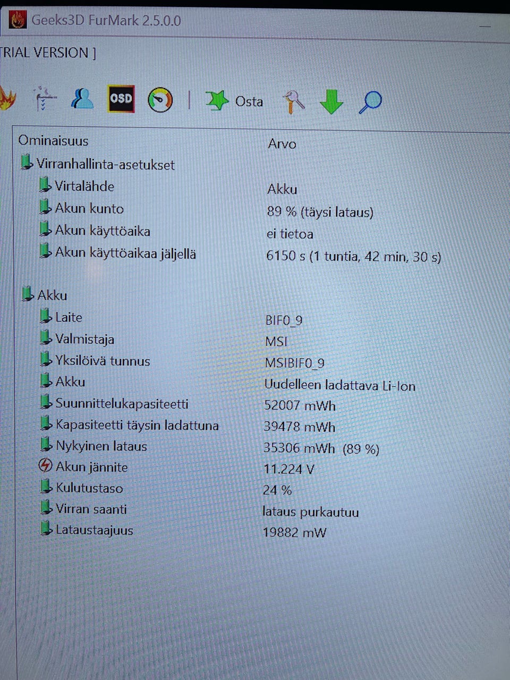Select the Kulutustaso row

pos(89,488)
